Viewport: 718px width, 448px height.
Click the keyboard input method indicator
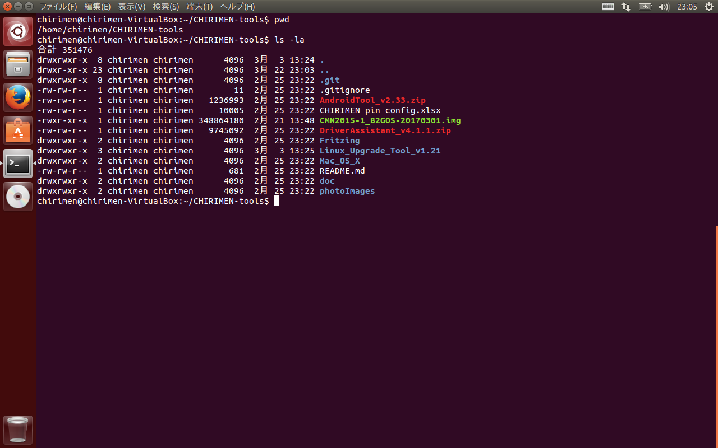pos(608,7)
